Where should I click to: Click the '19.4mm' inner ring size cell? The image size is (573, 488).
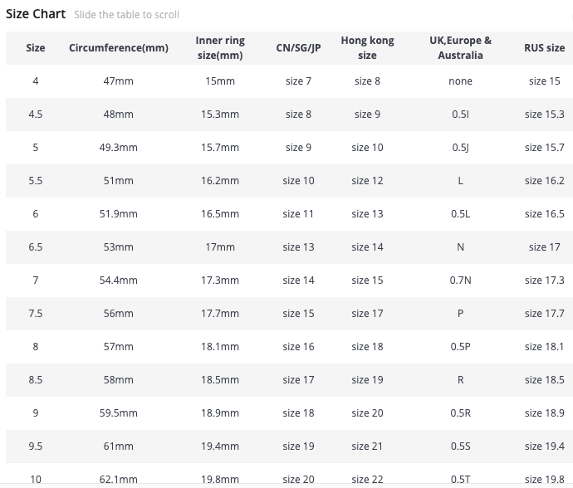click(220, 447)
